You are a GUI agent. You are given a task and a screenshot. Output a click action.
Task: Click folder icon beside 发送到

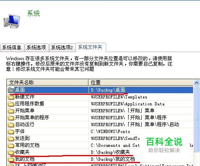(11, 138)
